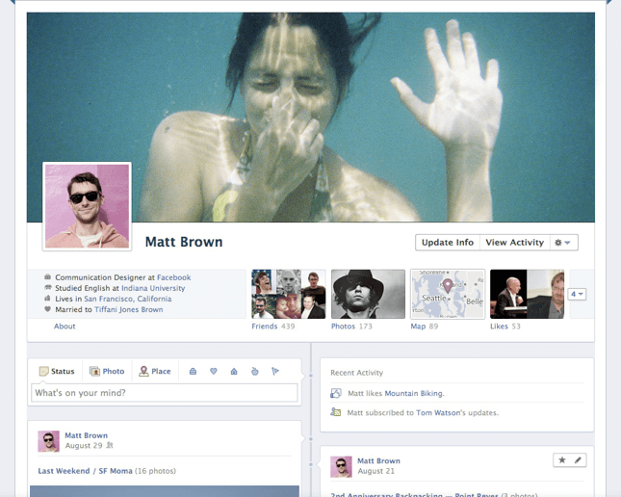Open the Mountain Biking link in Recent Activity
Screen dimensions: 621x497
point(414,394)
